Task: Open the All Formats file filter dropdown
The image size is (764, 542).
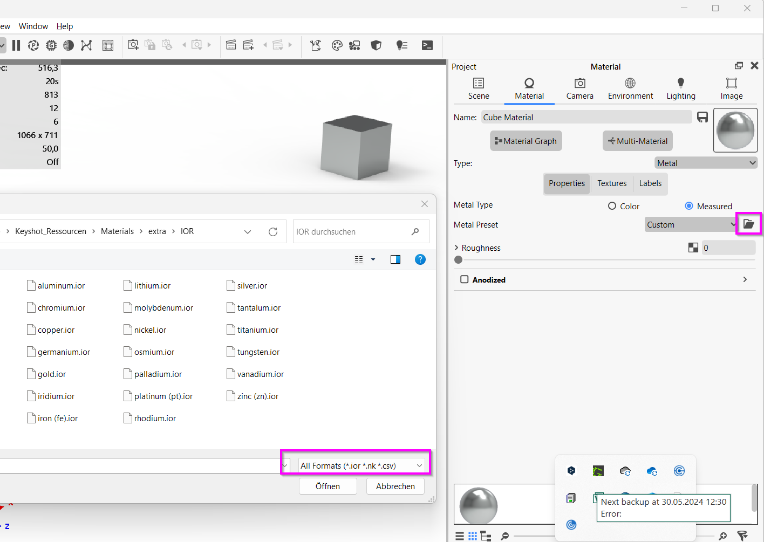Action: [x=361, y=465]
